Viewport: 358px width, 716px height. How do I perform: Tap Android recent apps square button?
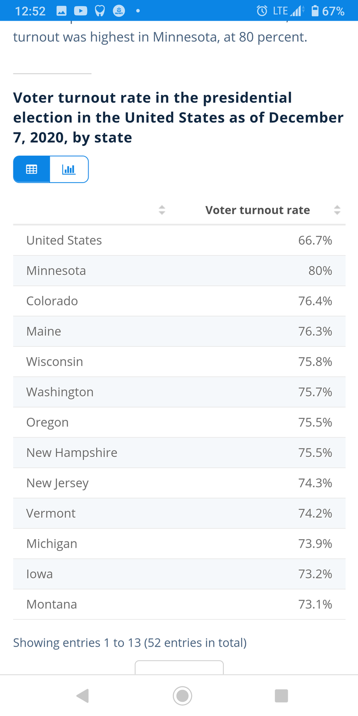281,696
